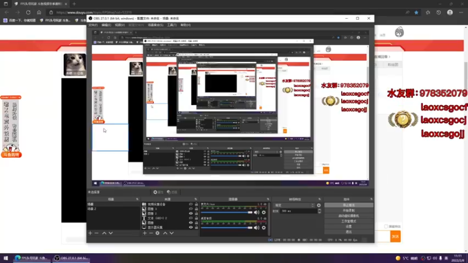
Task: Open the transition type dropdown in 转场特效
Action: pyautogui.click(x=294, y=205)
